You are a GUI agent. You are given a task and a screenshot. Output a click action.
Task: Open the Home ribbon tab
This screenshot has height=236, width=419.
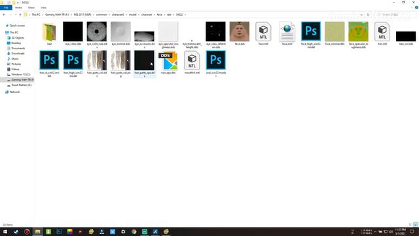pos(18,7)
